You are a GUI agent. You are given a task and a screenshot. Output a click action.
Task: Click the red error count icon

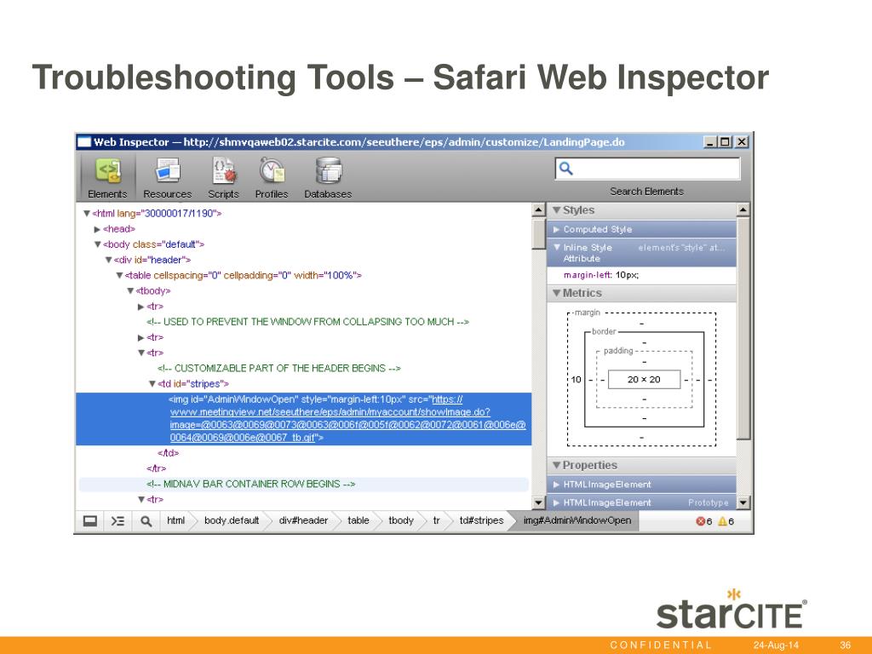(701, 521)
